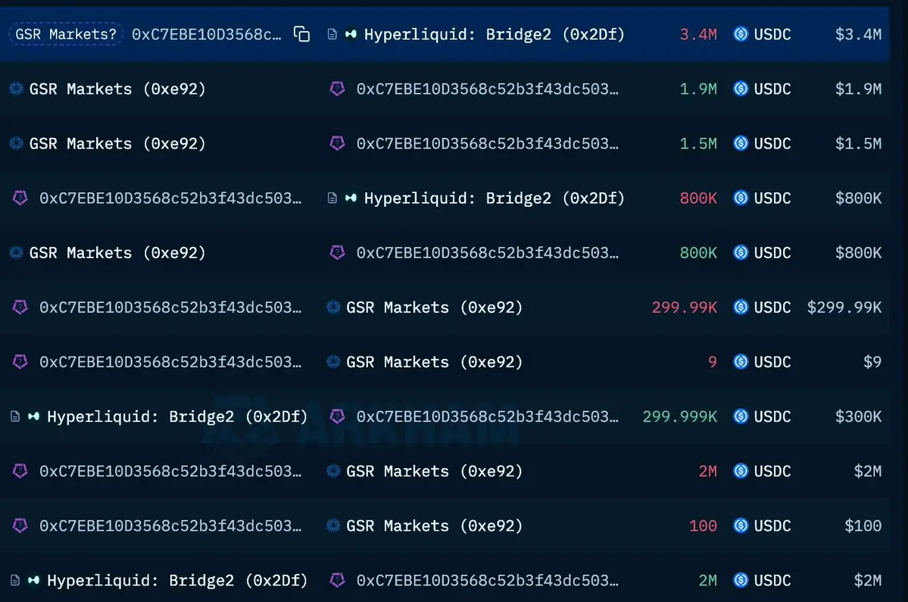Open Hyperliquid: Bridge2 receiver in the 3.4M row

(x=495, y=34)
